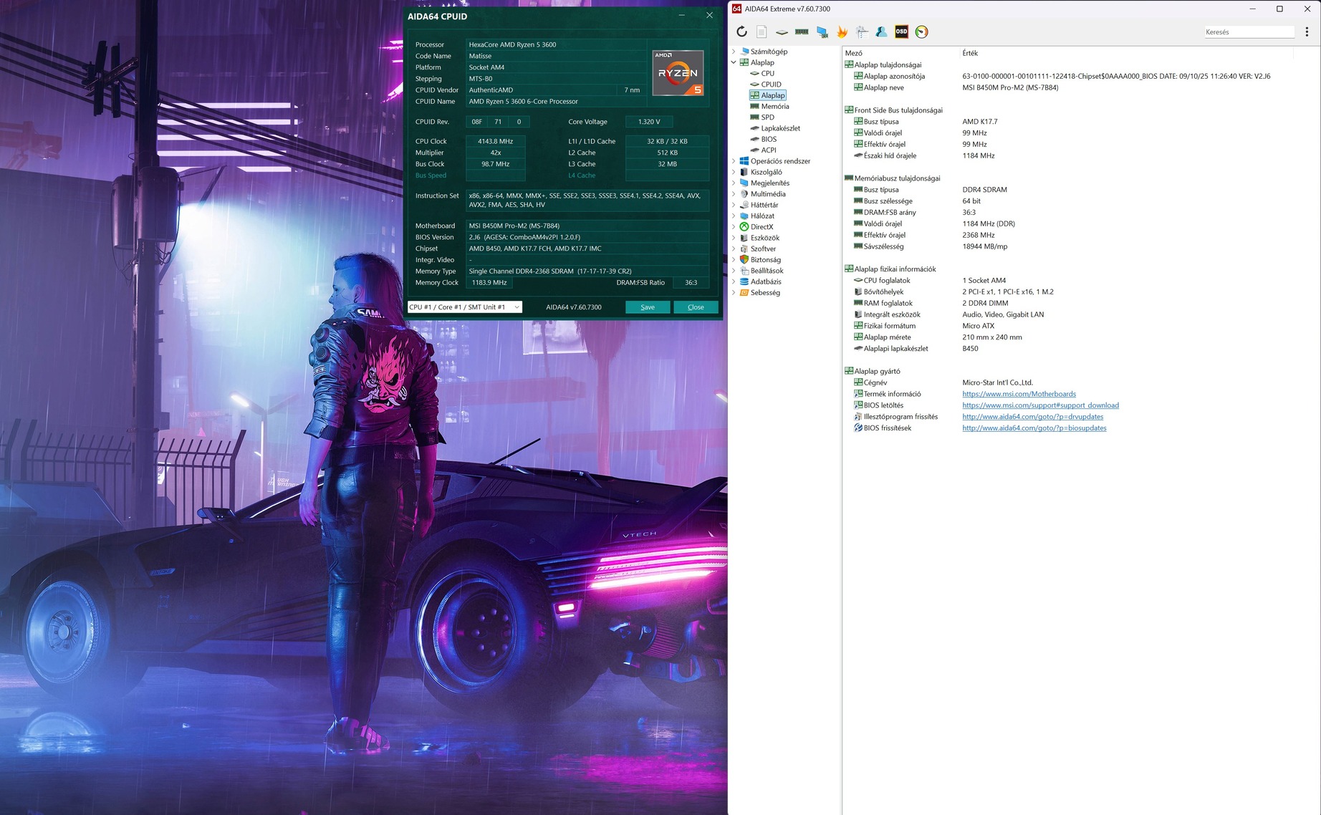This screenshot has height=815, width=1321.
Task: Click the Számítógép computer icon
Action: pos(744,52)
